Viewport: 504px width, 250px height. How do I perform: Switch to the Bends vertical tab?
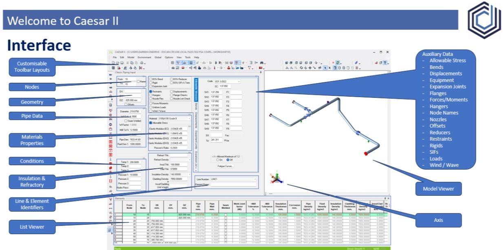click(196, 106)
